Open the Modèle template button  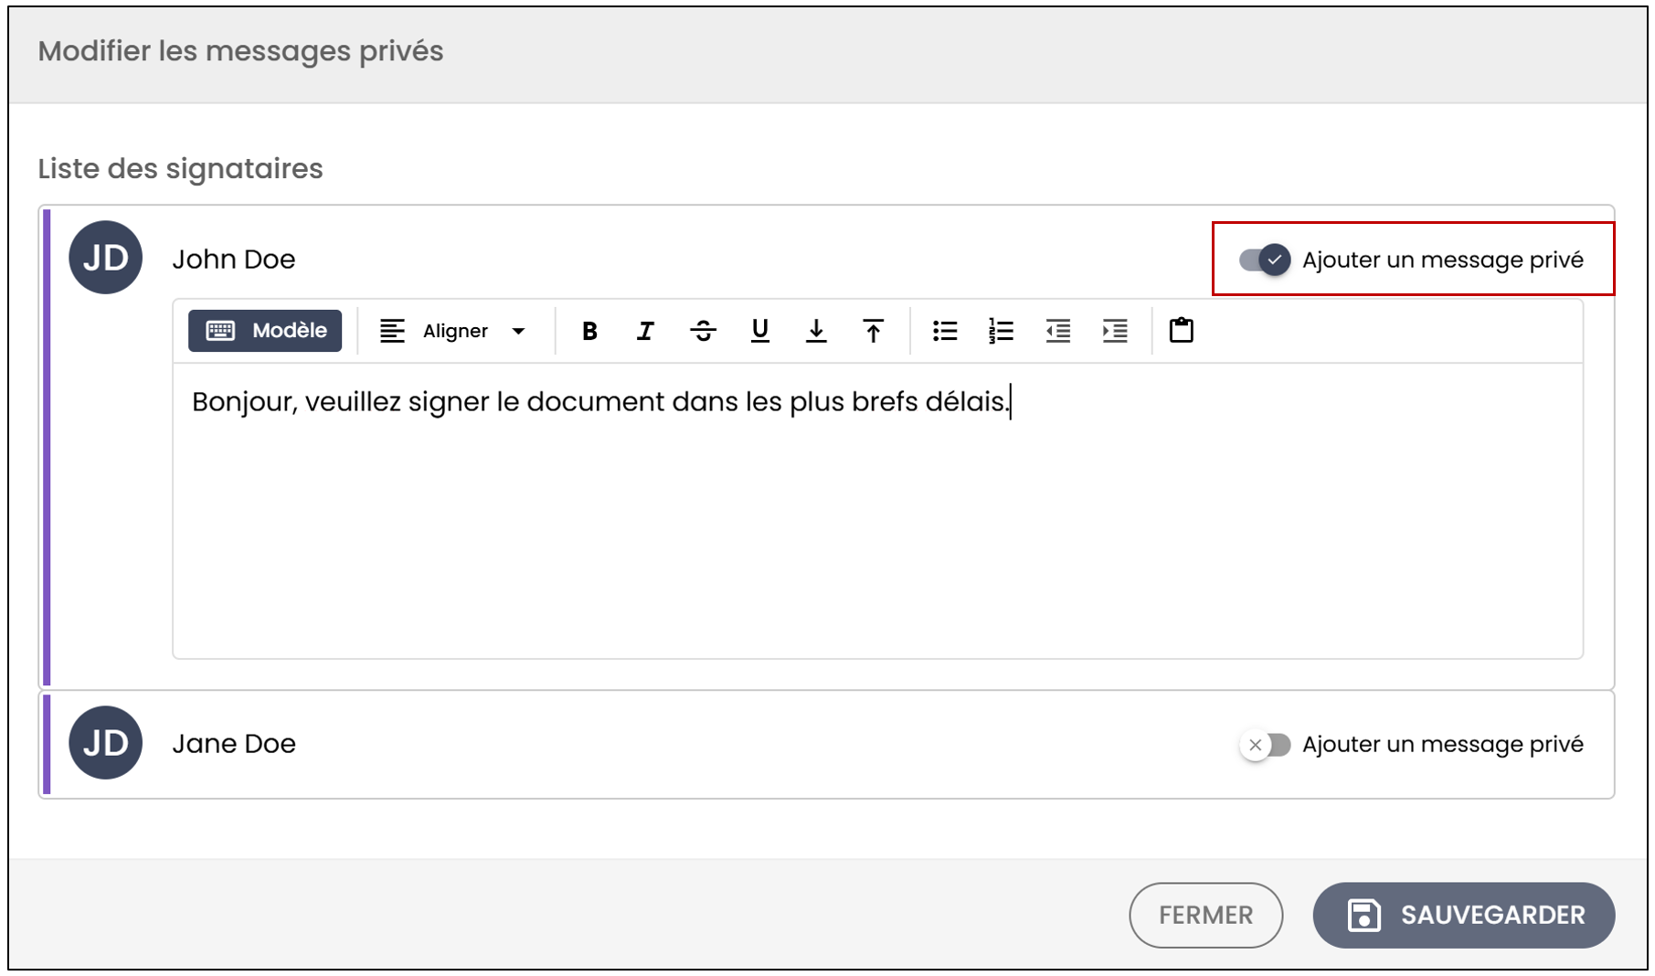tap(265, 331)
